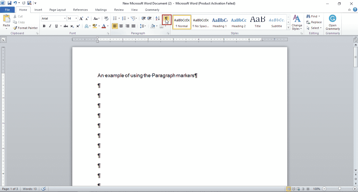Screen dimensions: 358x192
Task: Click the Shading paint bucket icon
Action: click(153, 26)
